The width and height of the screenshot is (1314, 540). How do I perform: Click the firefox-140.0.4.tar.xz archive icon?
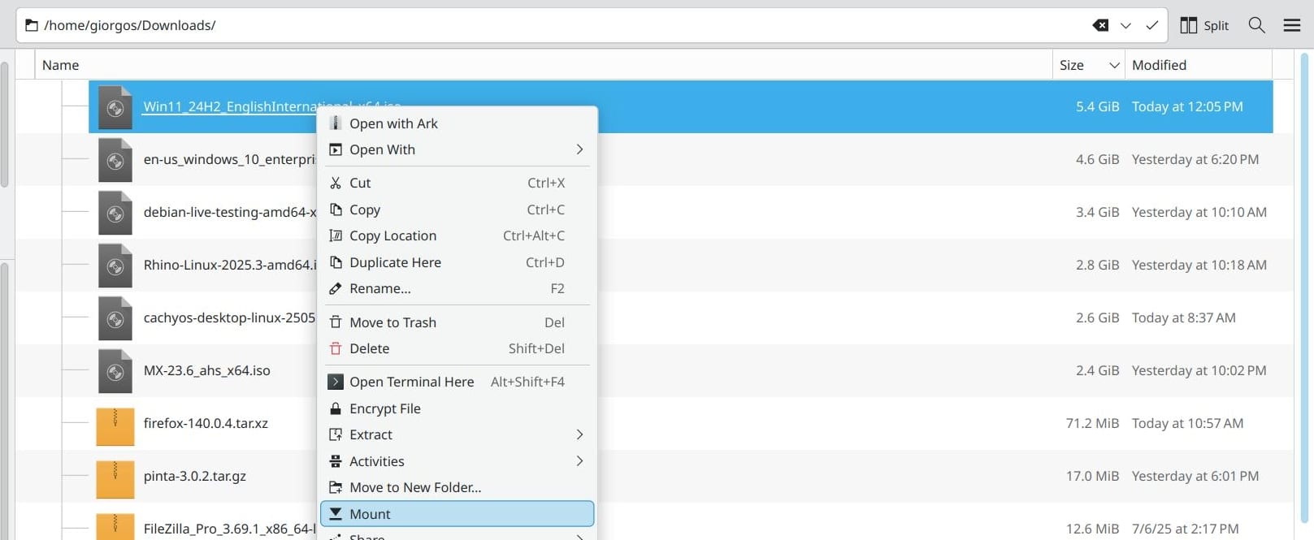(x=115, y=424)
